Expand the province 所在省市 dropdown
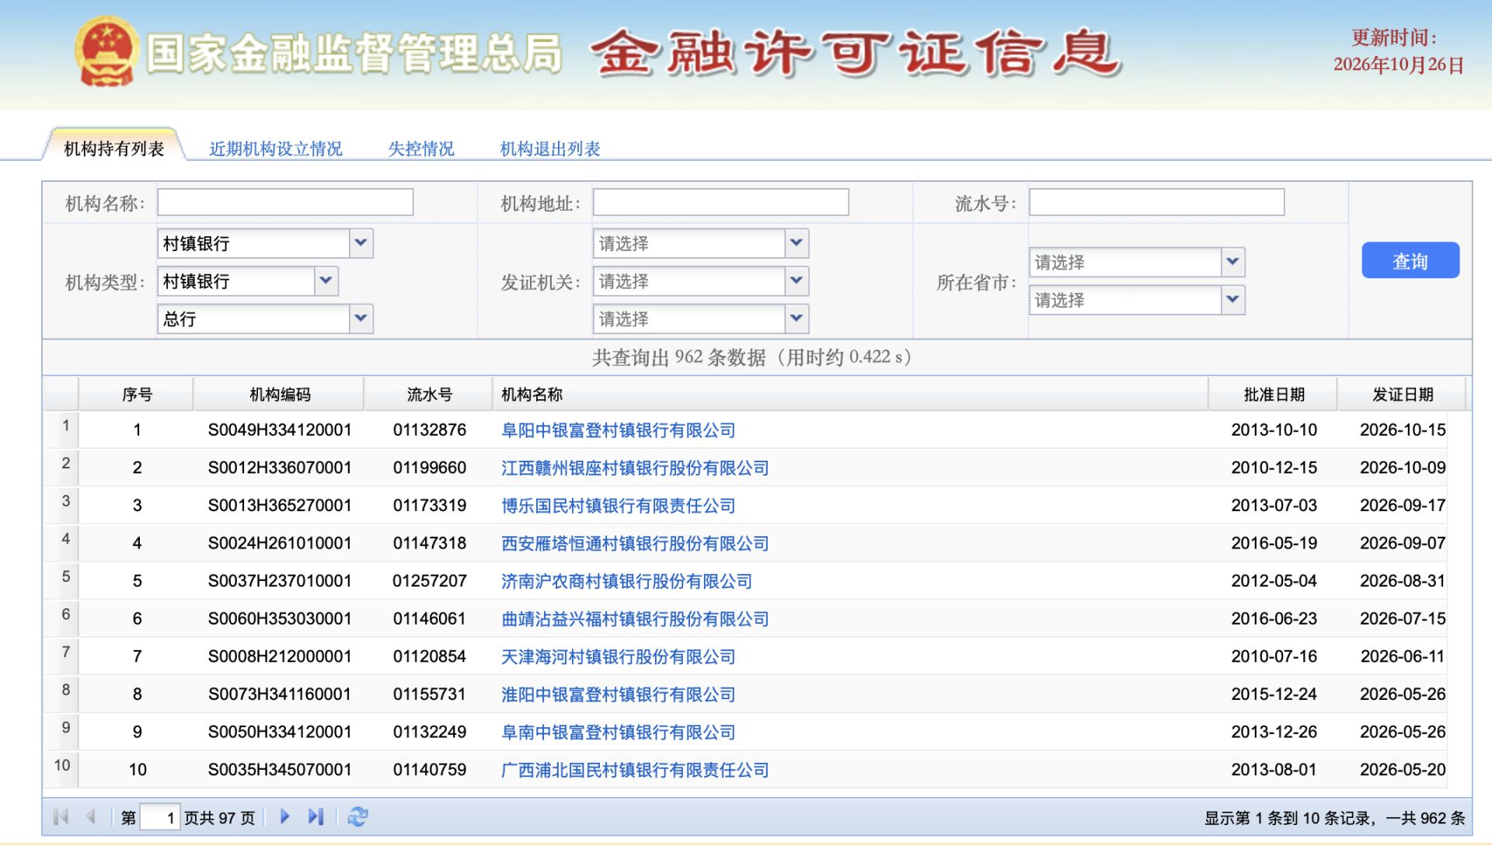 [1137, 262]
